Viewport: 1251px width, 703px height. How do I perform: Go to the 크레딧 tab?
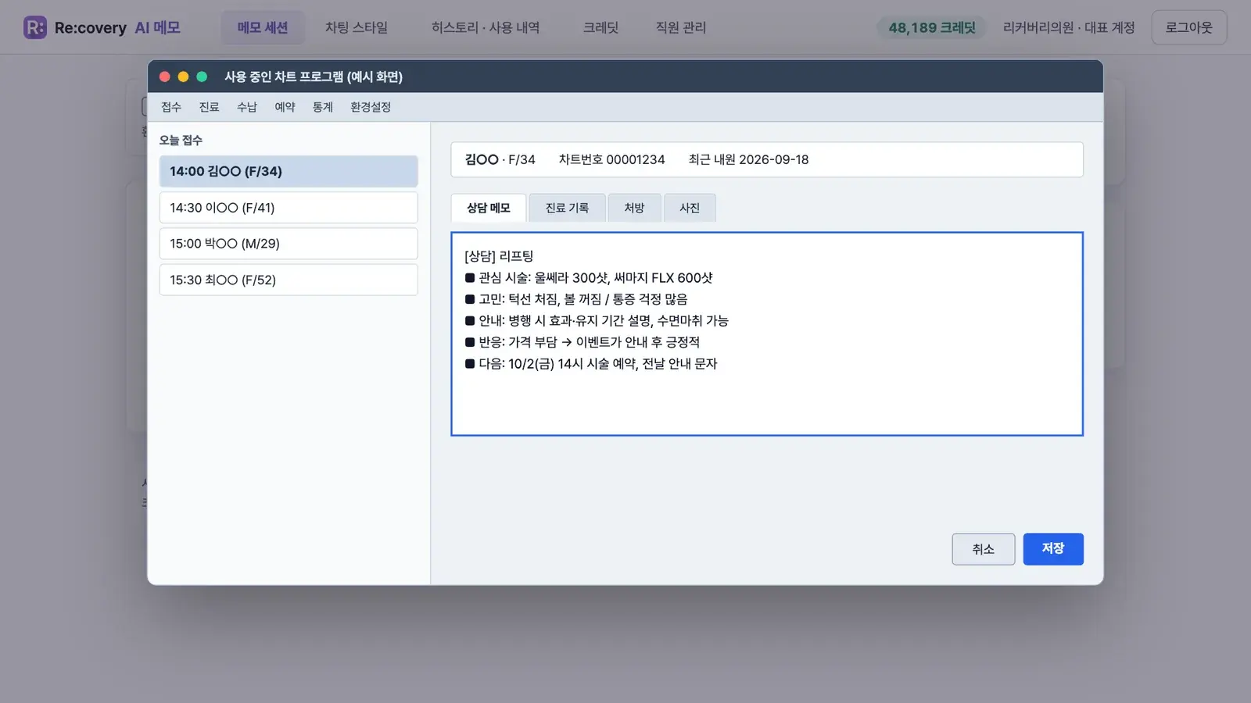pyautogui.click(x=600, y=27)
